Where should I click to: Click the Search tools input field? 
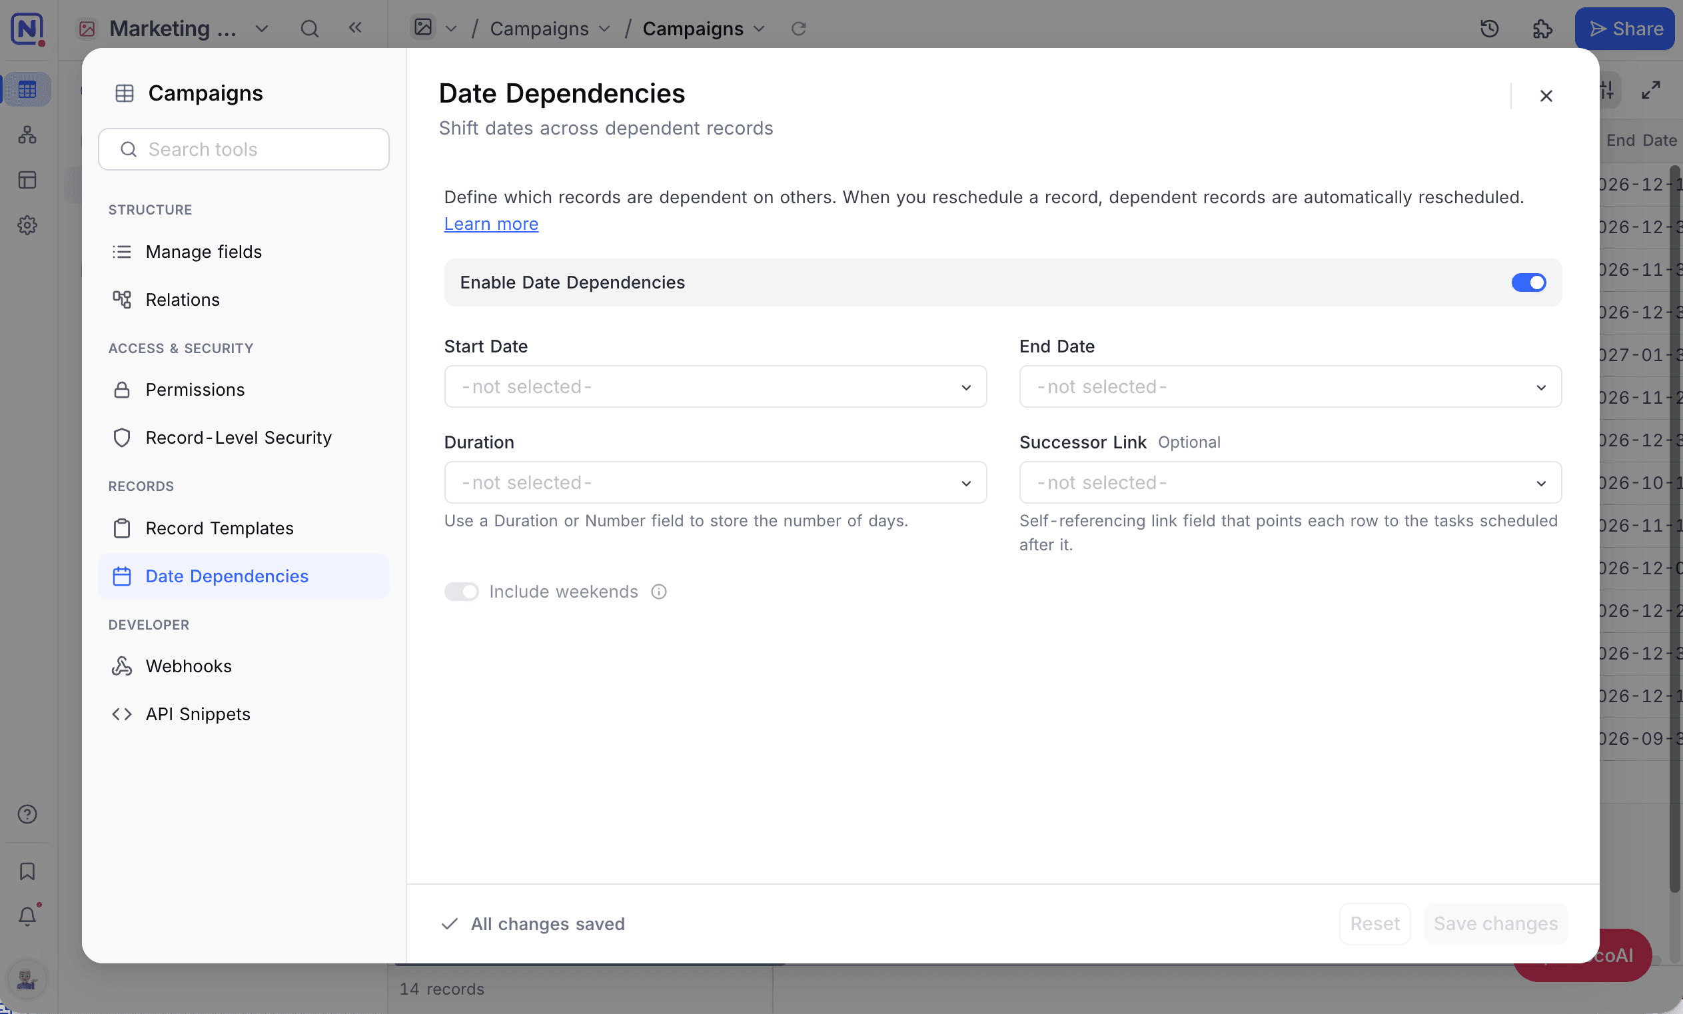[244, 149]
